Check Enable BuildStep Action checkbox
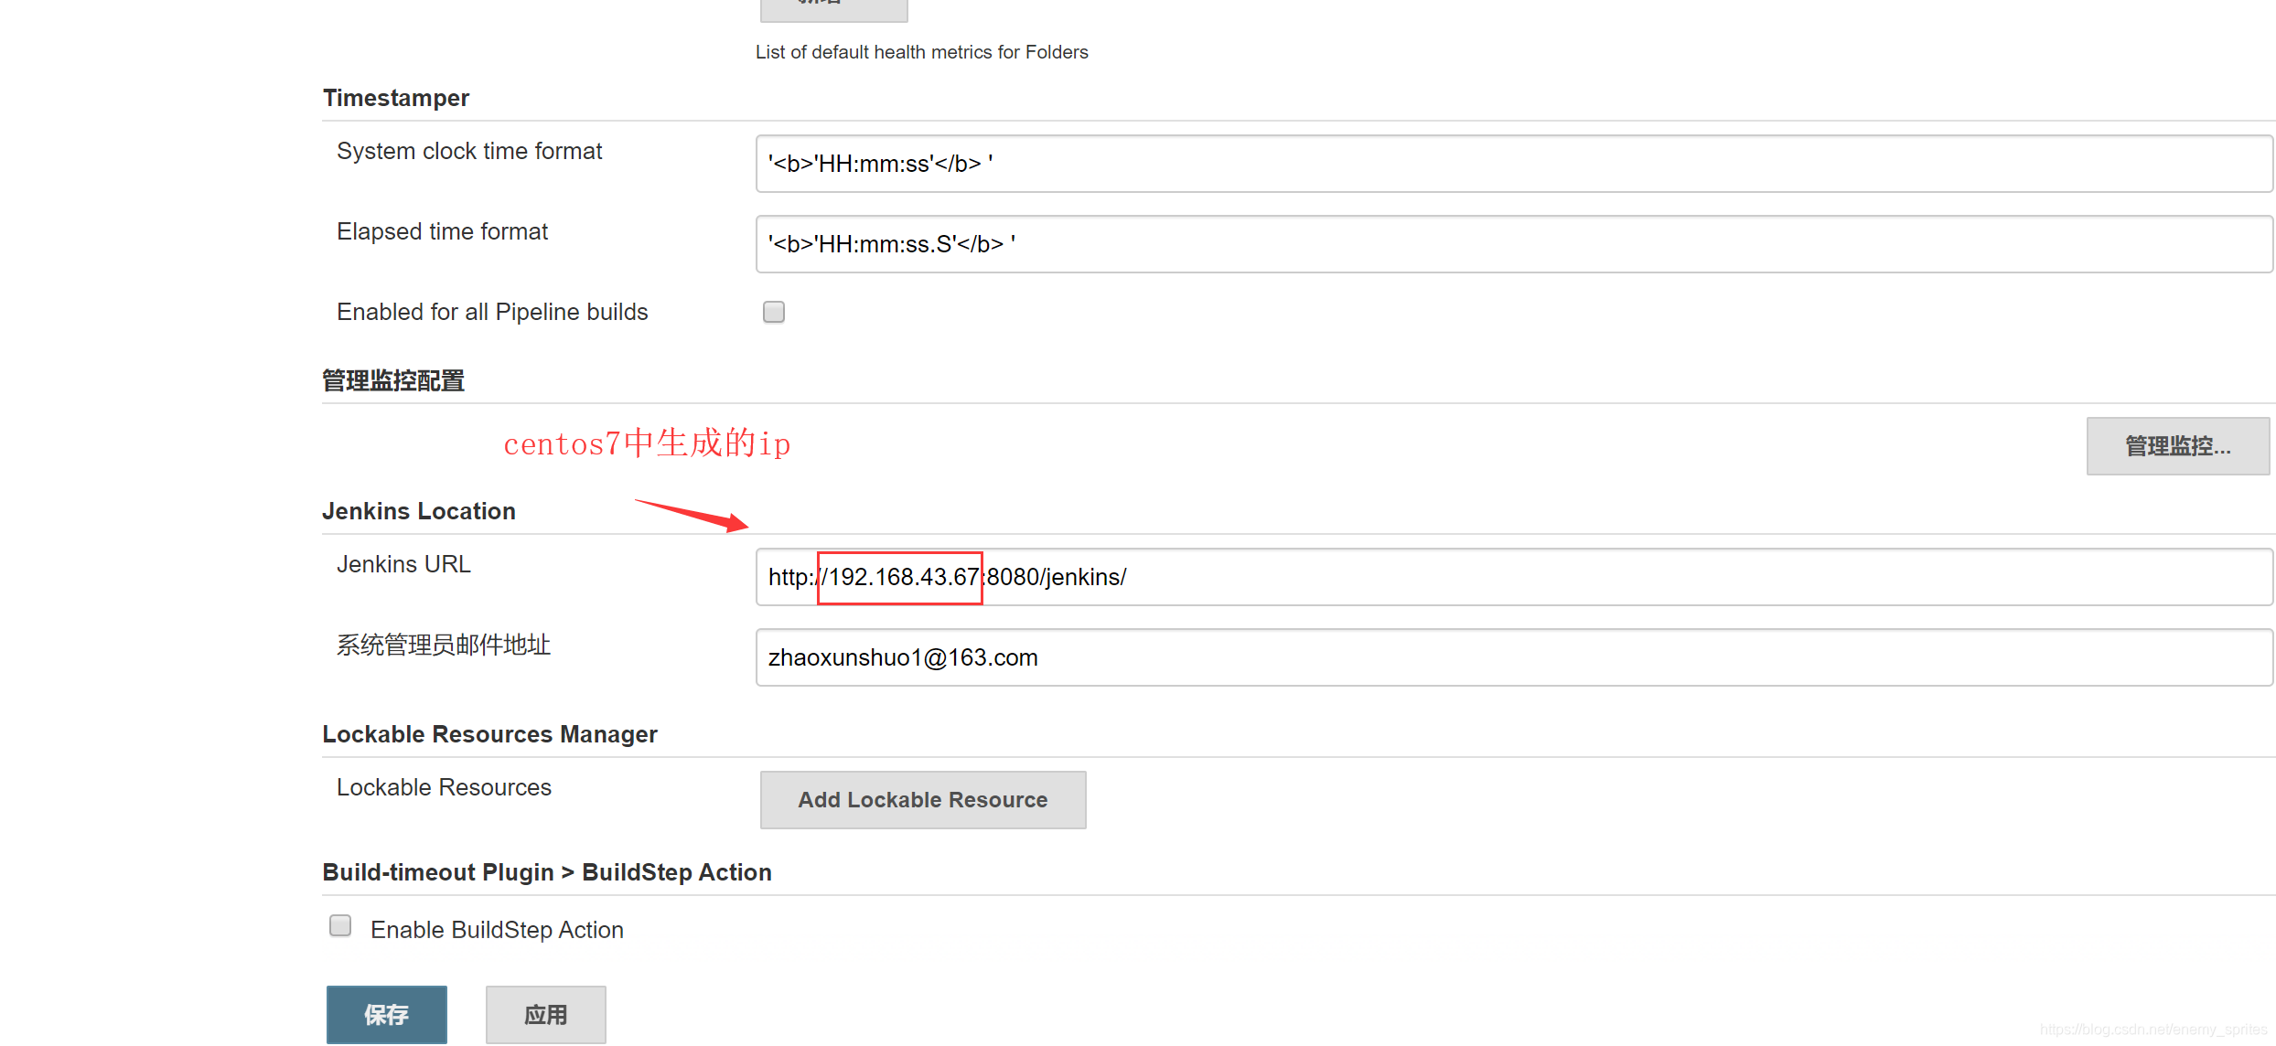 click(340, 926)
